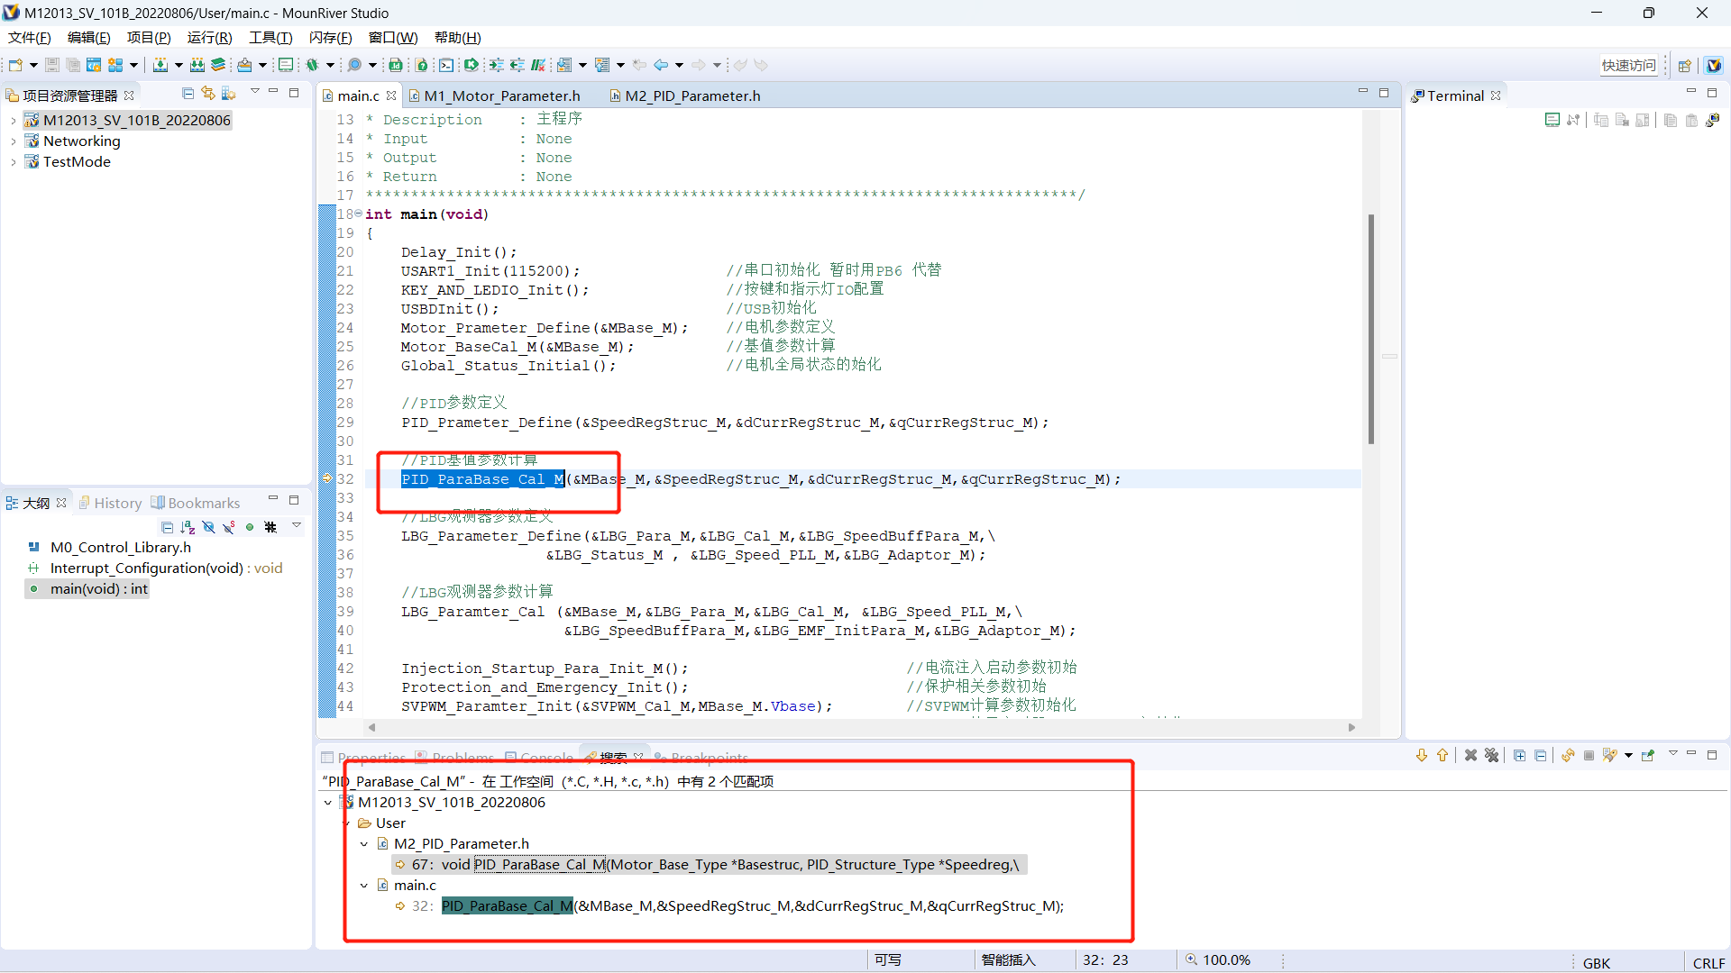Open Debug icon dropdown arrow
Image resolution: width=1731 pixels, height=973 pixels.
(331, 65)
